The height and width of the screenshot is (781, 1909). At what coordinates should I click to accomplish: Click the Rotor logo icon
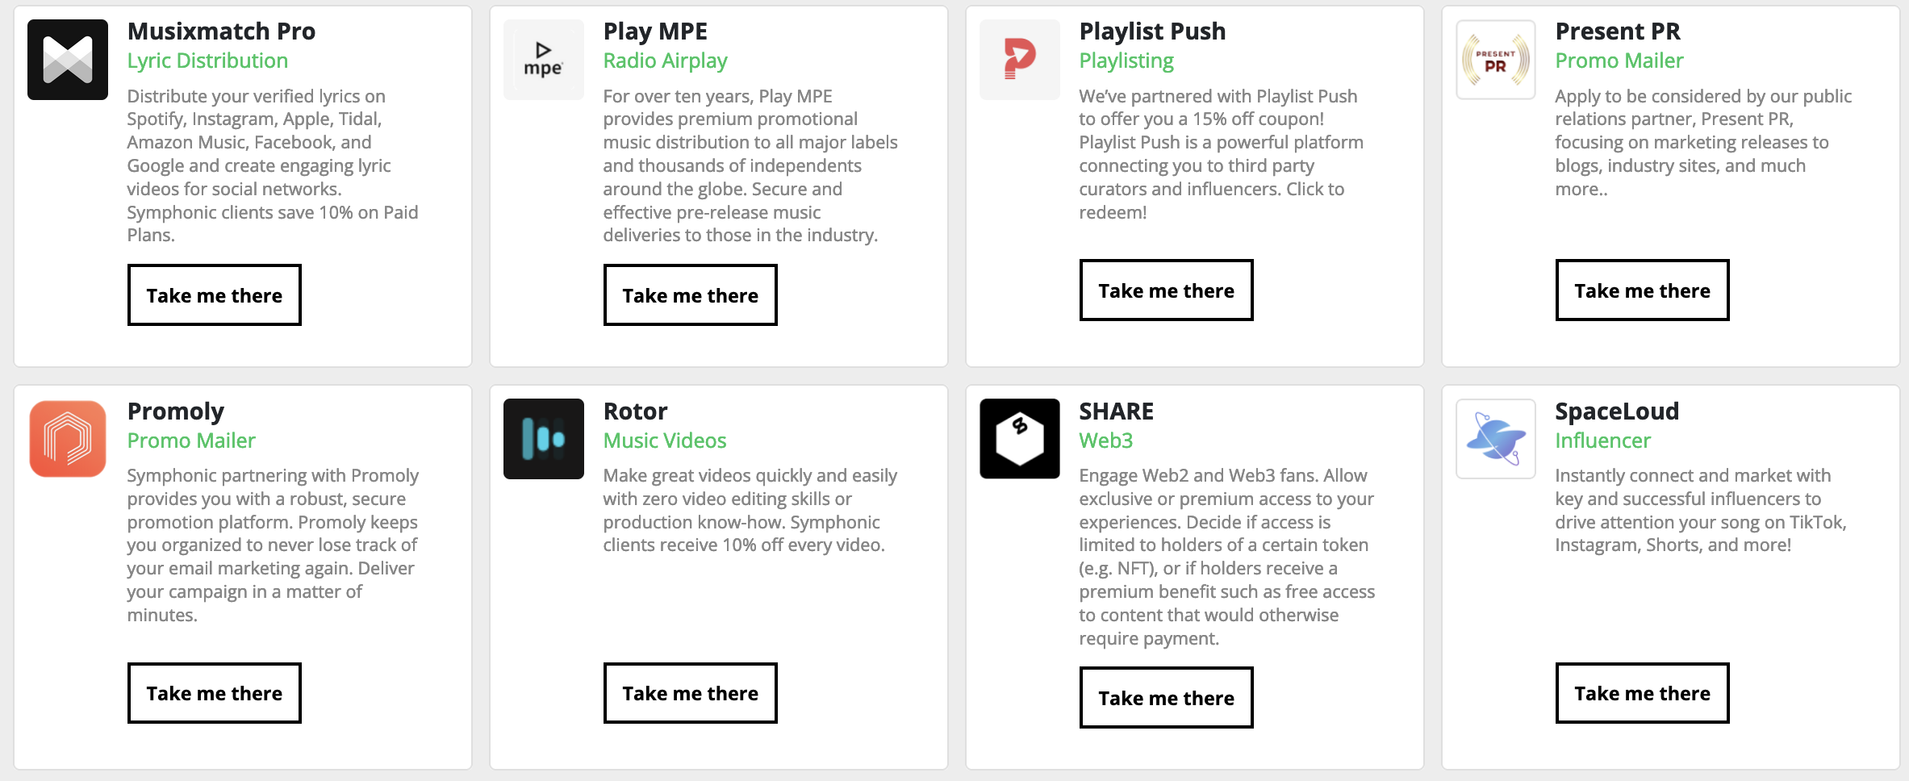pos(544,439)
